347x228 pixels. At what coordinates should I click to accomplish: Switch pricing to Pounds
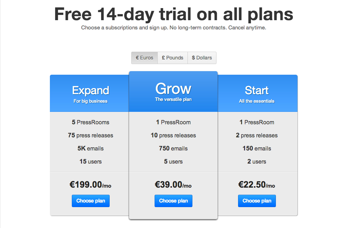click(173, 58)
